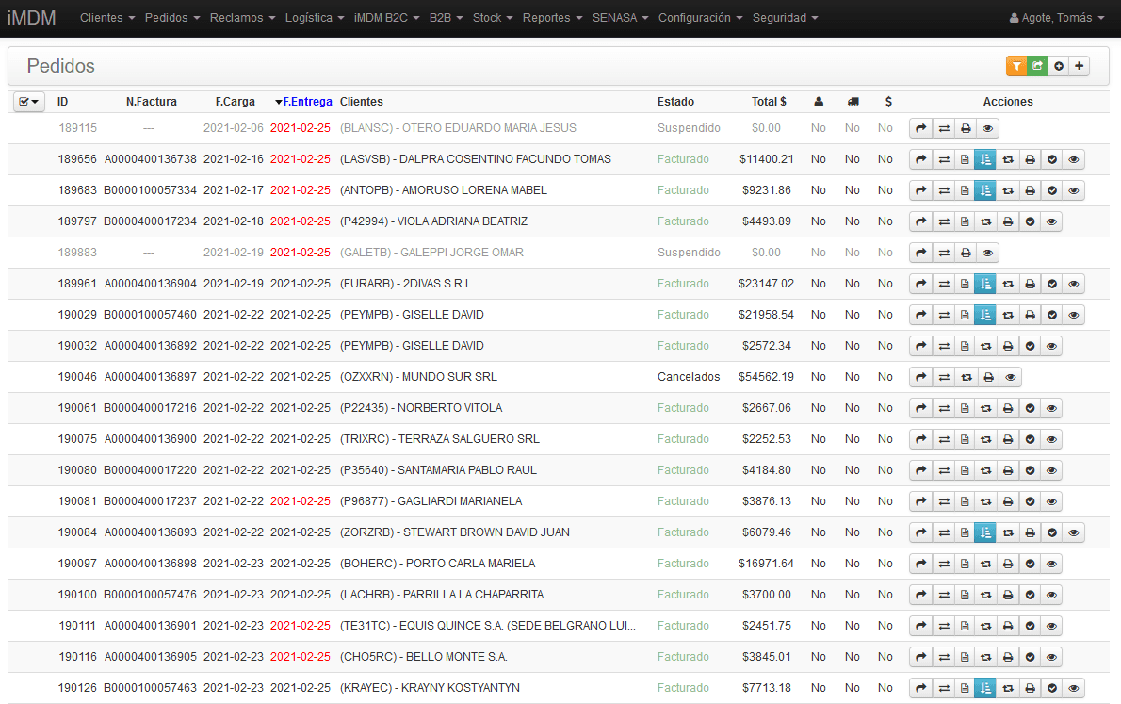Click the green export icon in Pedidos header
1121x704 pixels.
pos(1037,66)
